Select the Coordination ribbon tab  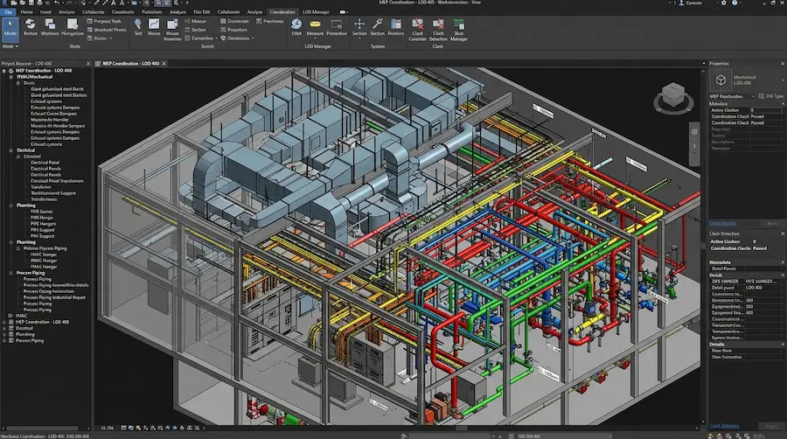[x=282, y=12]
